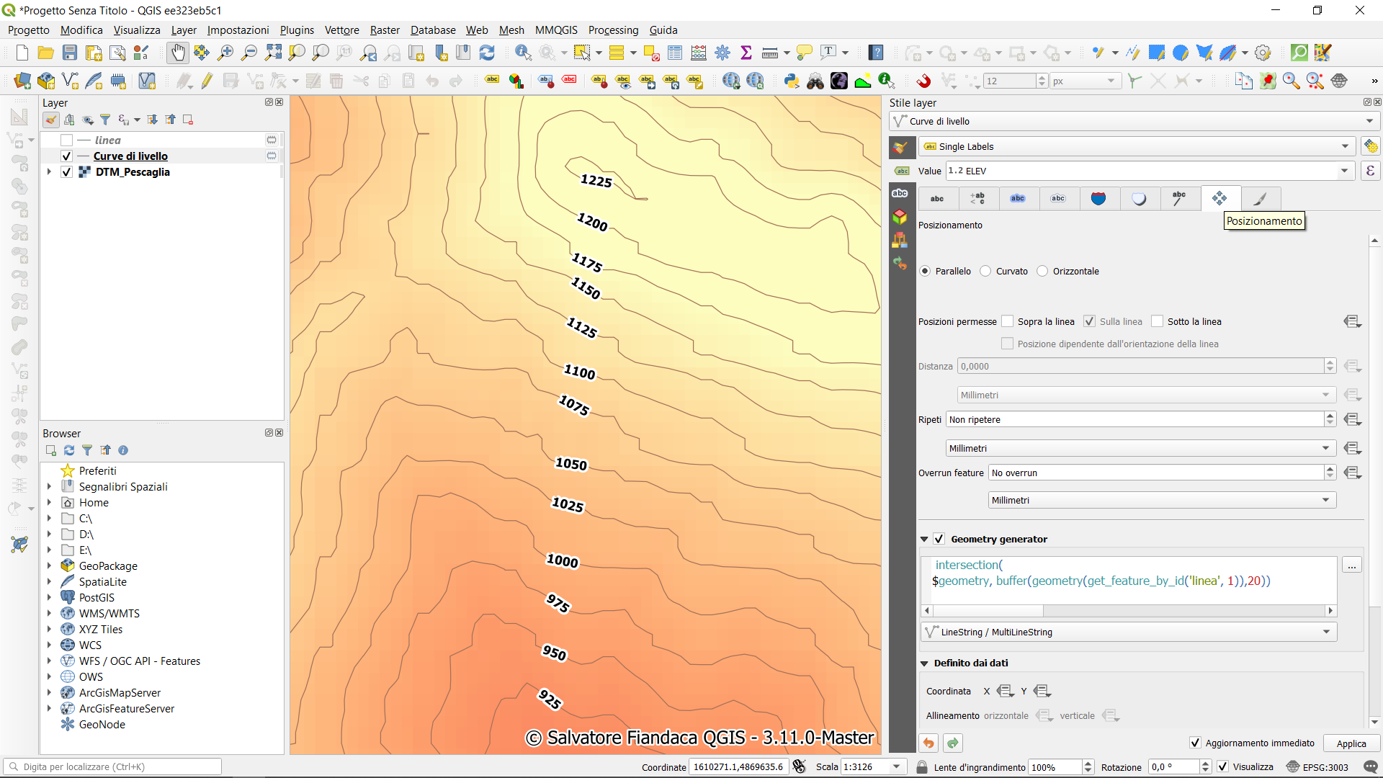Image resolution: width=1383 pixels, height=778 pixels.
Task: Open the Python console icon
Action: coord(792,81)
